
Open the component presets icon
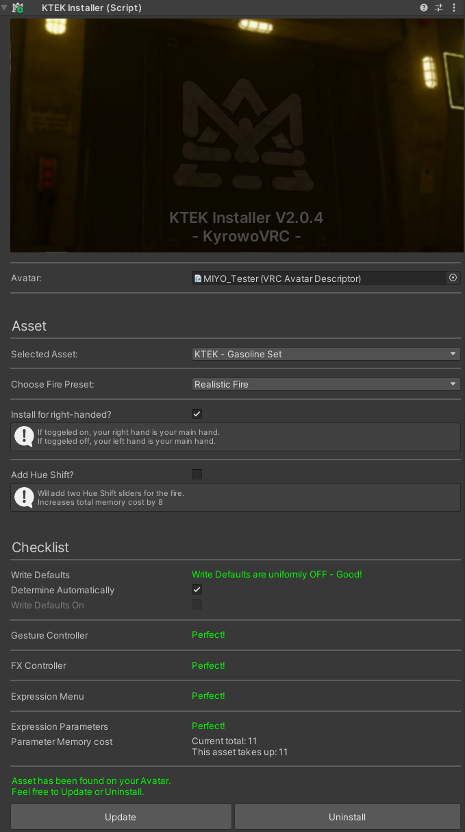click(x=439, y=8)
